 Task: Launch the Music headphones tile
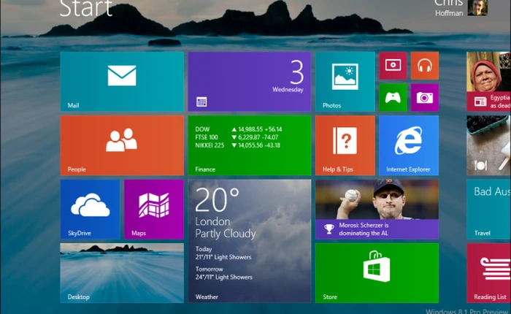(425, 65)
